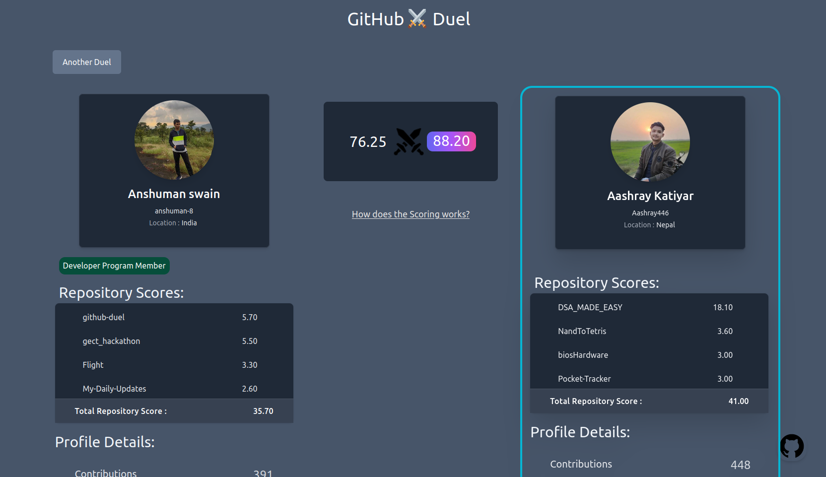Click the Total Repository Score row for Aashray
The width and height of the screenshot is (826, 477).
pos(649,401)
